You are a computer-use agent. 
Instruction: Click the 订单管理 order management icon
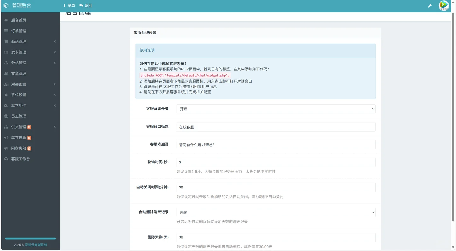pos(5,31)
